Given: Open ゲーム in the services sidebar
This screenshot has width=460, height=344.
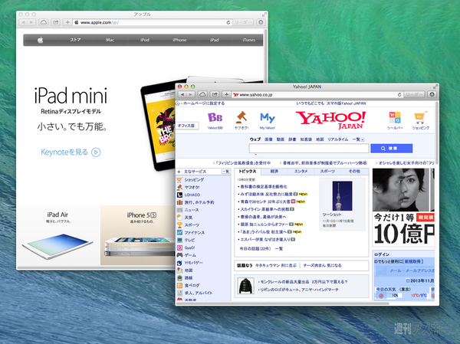Looking at the screenshot, I should [190, 255].
